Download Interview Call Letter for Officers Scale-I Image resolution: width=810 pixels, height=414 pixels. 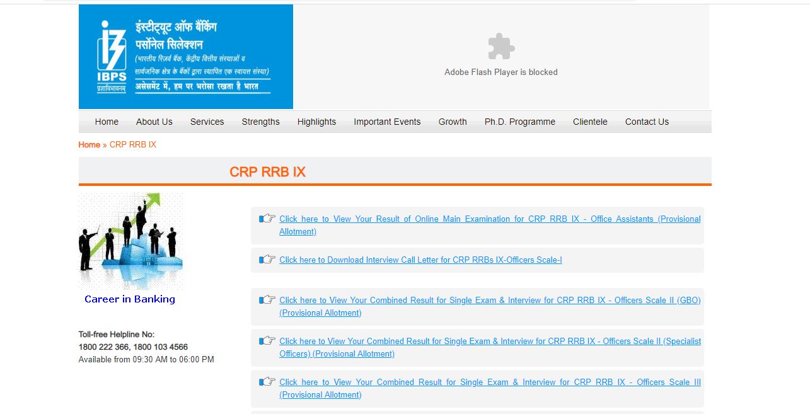[x=421, y=260]
